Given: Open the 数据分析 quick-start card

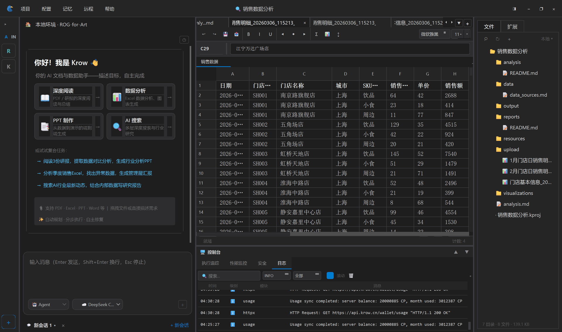Looking at the screenshot, I should pos(141,97).
